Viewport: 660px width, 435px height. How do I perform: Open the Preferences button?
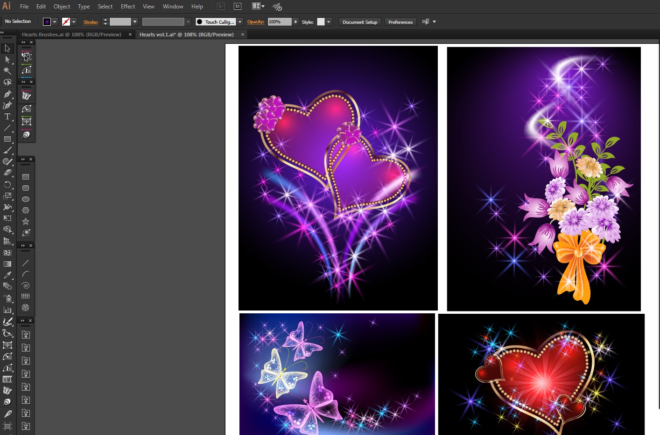[x=400, y=22]
